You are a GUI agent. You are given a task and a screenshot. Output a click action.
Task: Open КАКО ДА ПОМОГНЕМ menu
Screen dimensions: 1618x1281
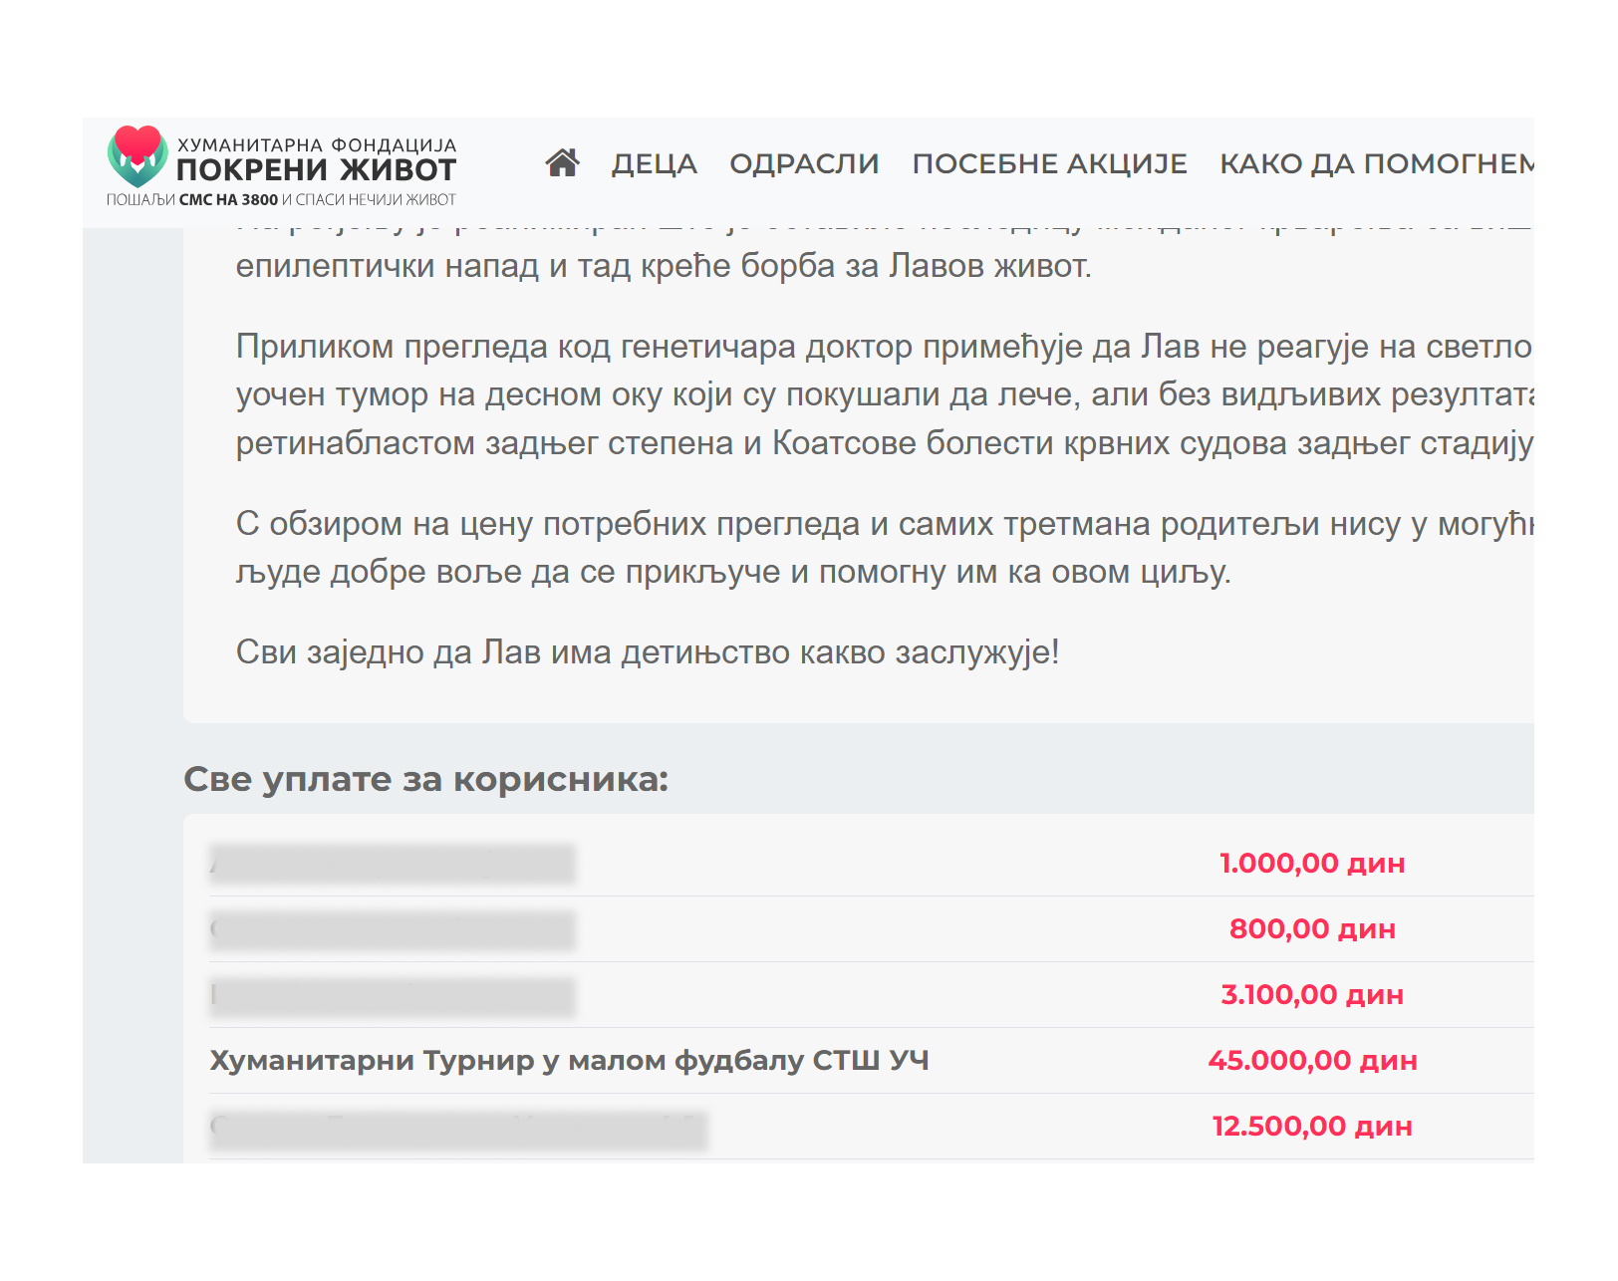1377,163
